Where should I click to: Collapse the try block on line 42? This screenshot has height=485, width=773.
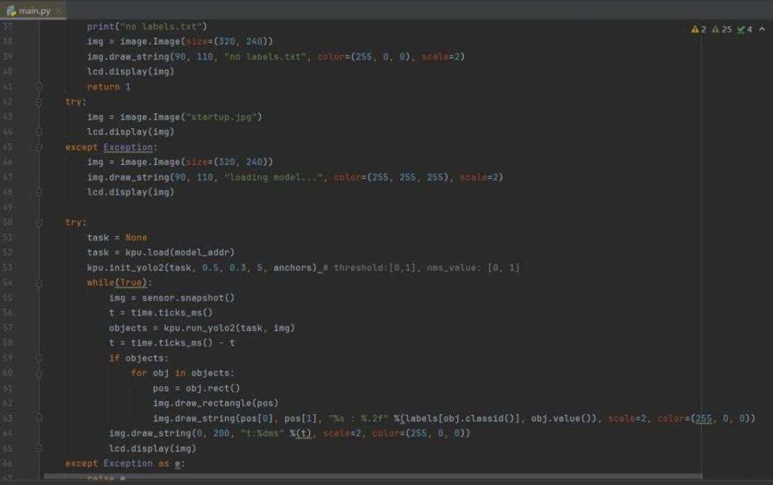click(x=40, y=102)
